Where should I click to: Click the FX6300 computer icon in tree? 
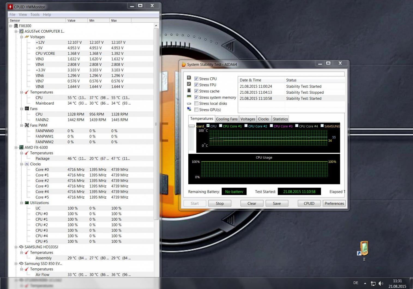(16, 26)
